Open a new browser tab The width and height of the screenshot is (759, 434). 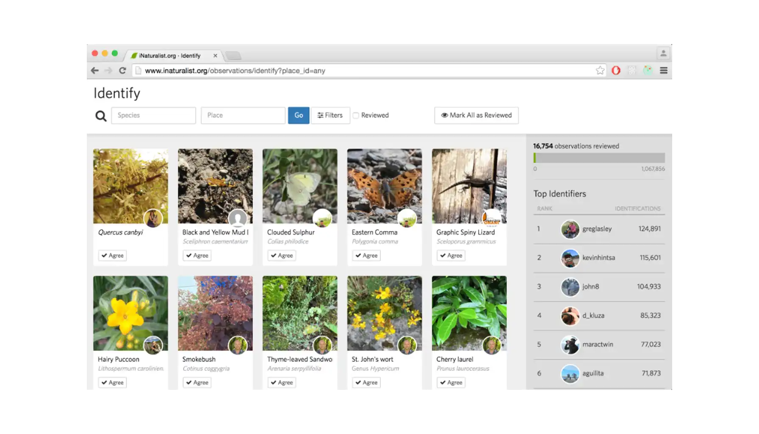[x=233, y=56]
